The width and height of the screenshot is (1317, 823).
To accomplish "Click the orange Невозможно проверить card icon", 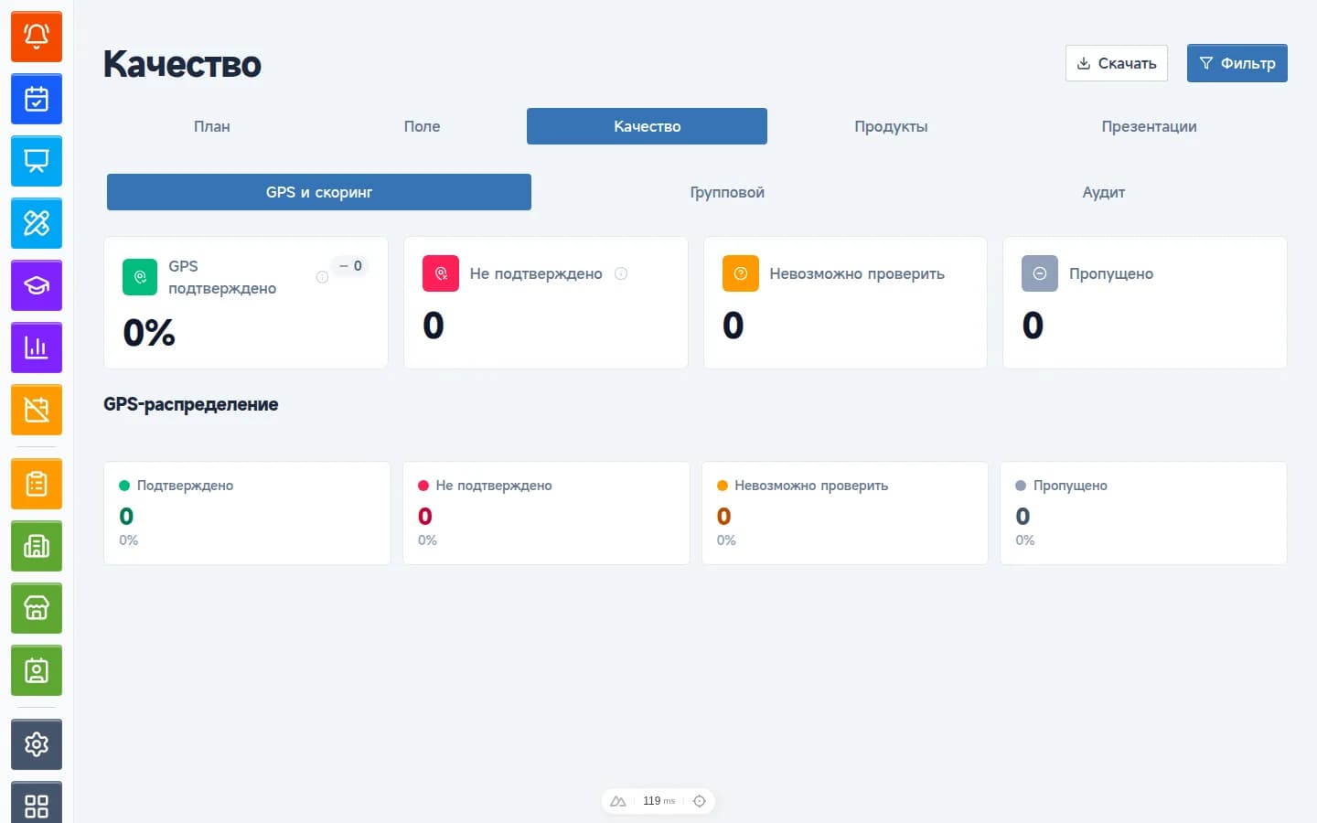I will click(x=741, y=273).
